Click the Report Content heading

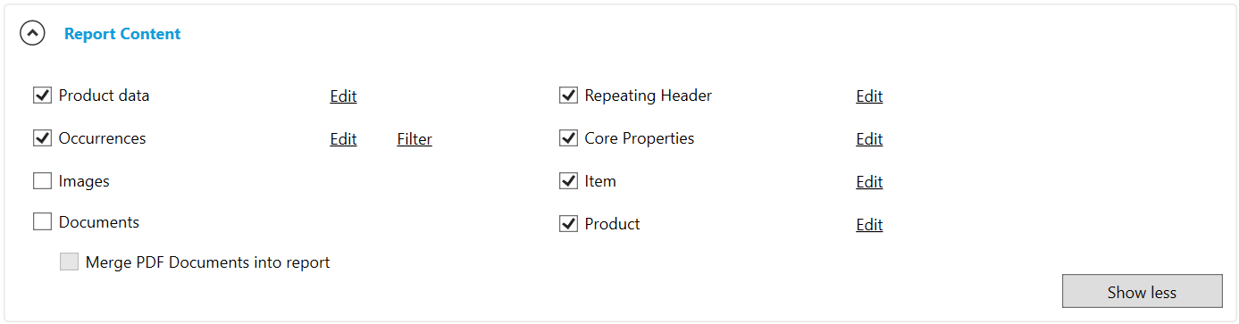122,34
